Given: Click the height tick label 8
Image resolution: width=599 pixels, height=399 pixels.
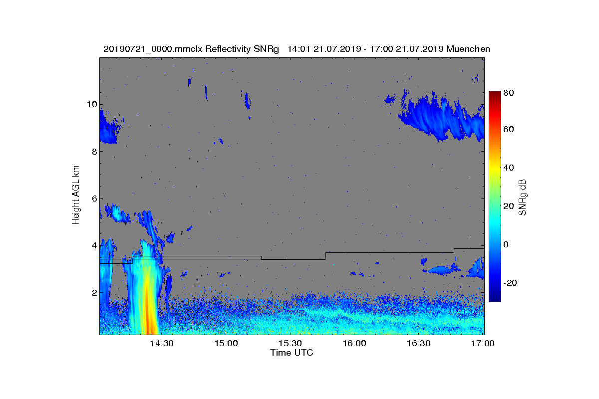Looking at the screenshot, I should (x=93, y=151).
